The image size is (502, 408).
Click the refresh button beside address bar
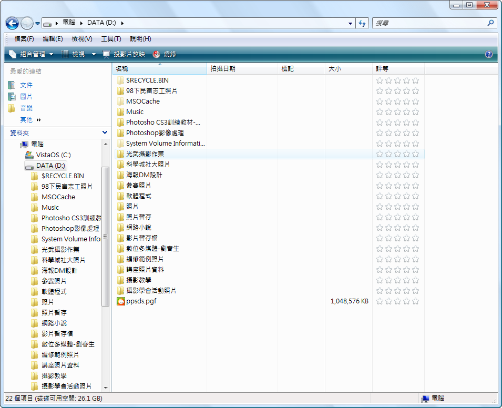pos(362,23)
